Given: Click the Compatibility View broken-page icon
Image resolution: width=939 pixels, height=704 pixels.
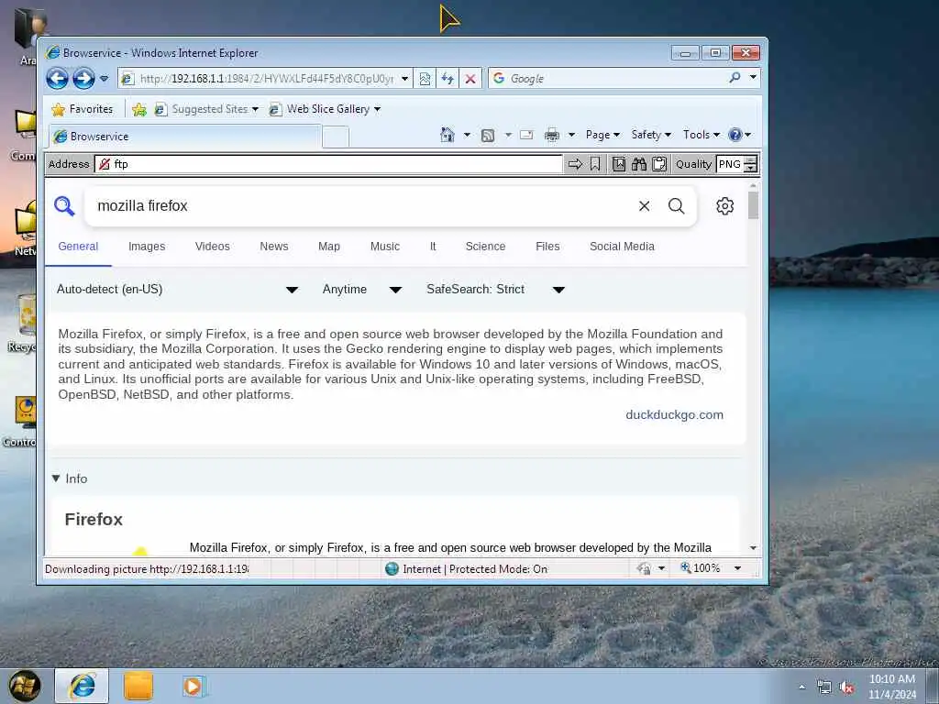Looking at the screenshot, I should click(x=425, y=79).
